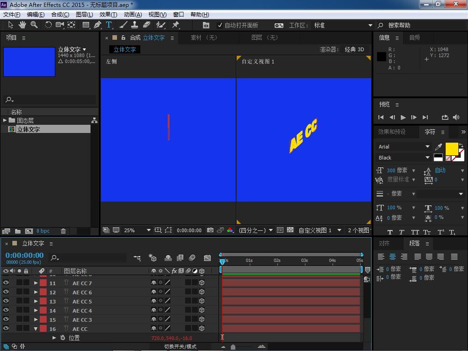Select the Rectangle shape tool
This screenshot has height=351, width=468.
[86, 25]
